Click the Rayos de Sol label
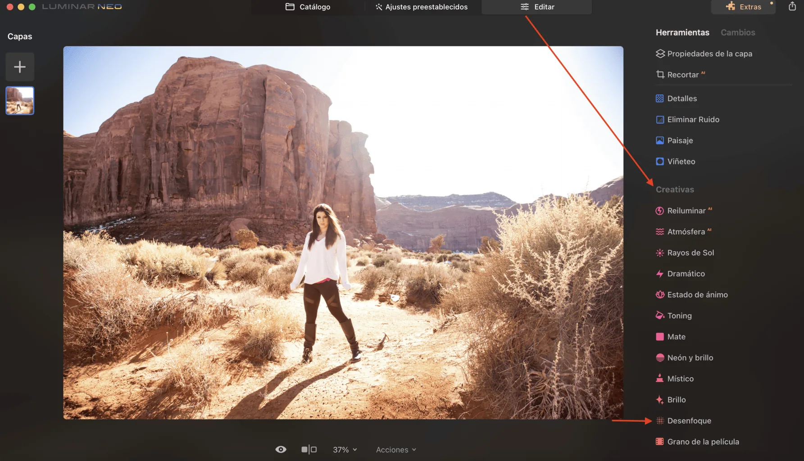The width and height of the screenshot is (804, 461). pyautogui.click(x=690, y=253)
